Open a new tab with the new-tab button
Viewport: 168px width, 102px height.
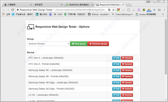pos(129,5)
